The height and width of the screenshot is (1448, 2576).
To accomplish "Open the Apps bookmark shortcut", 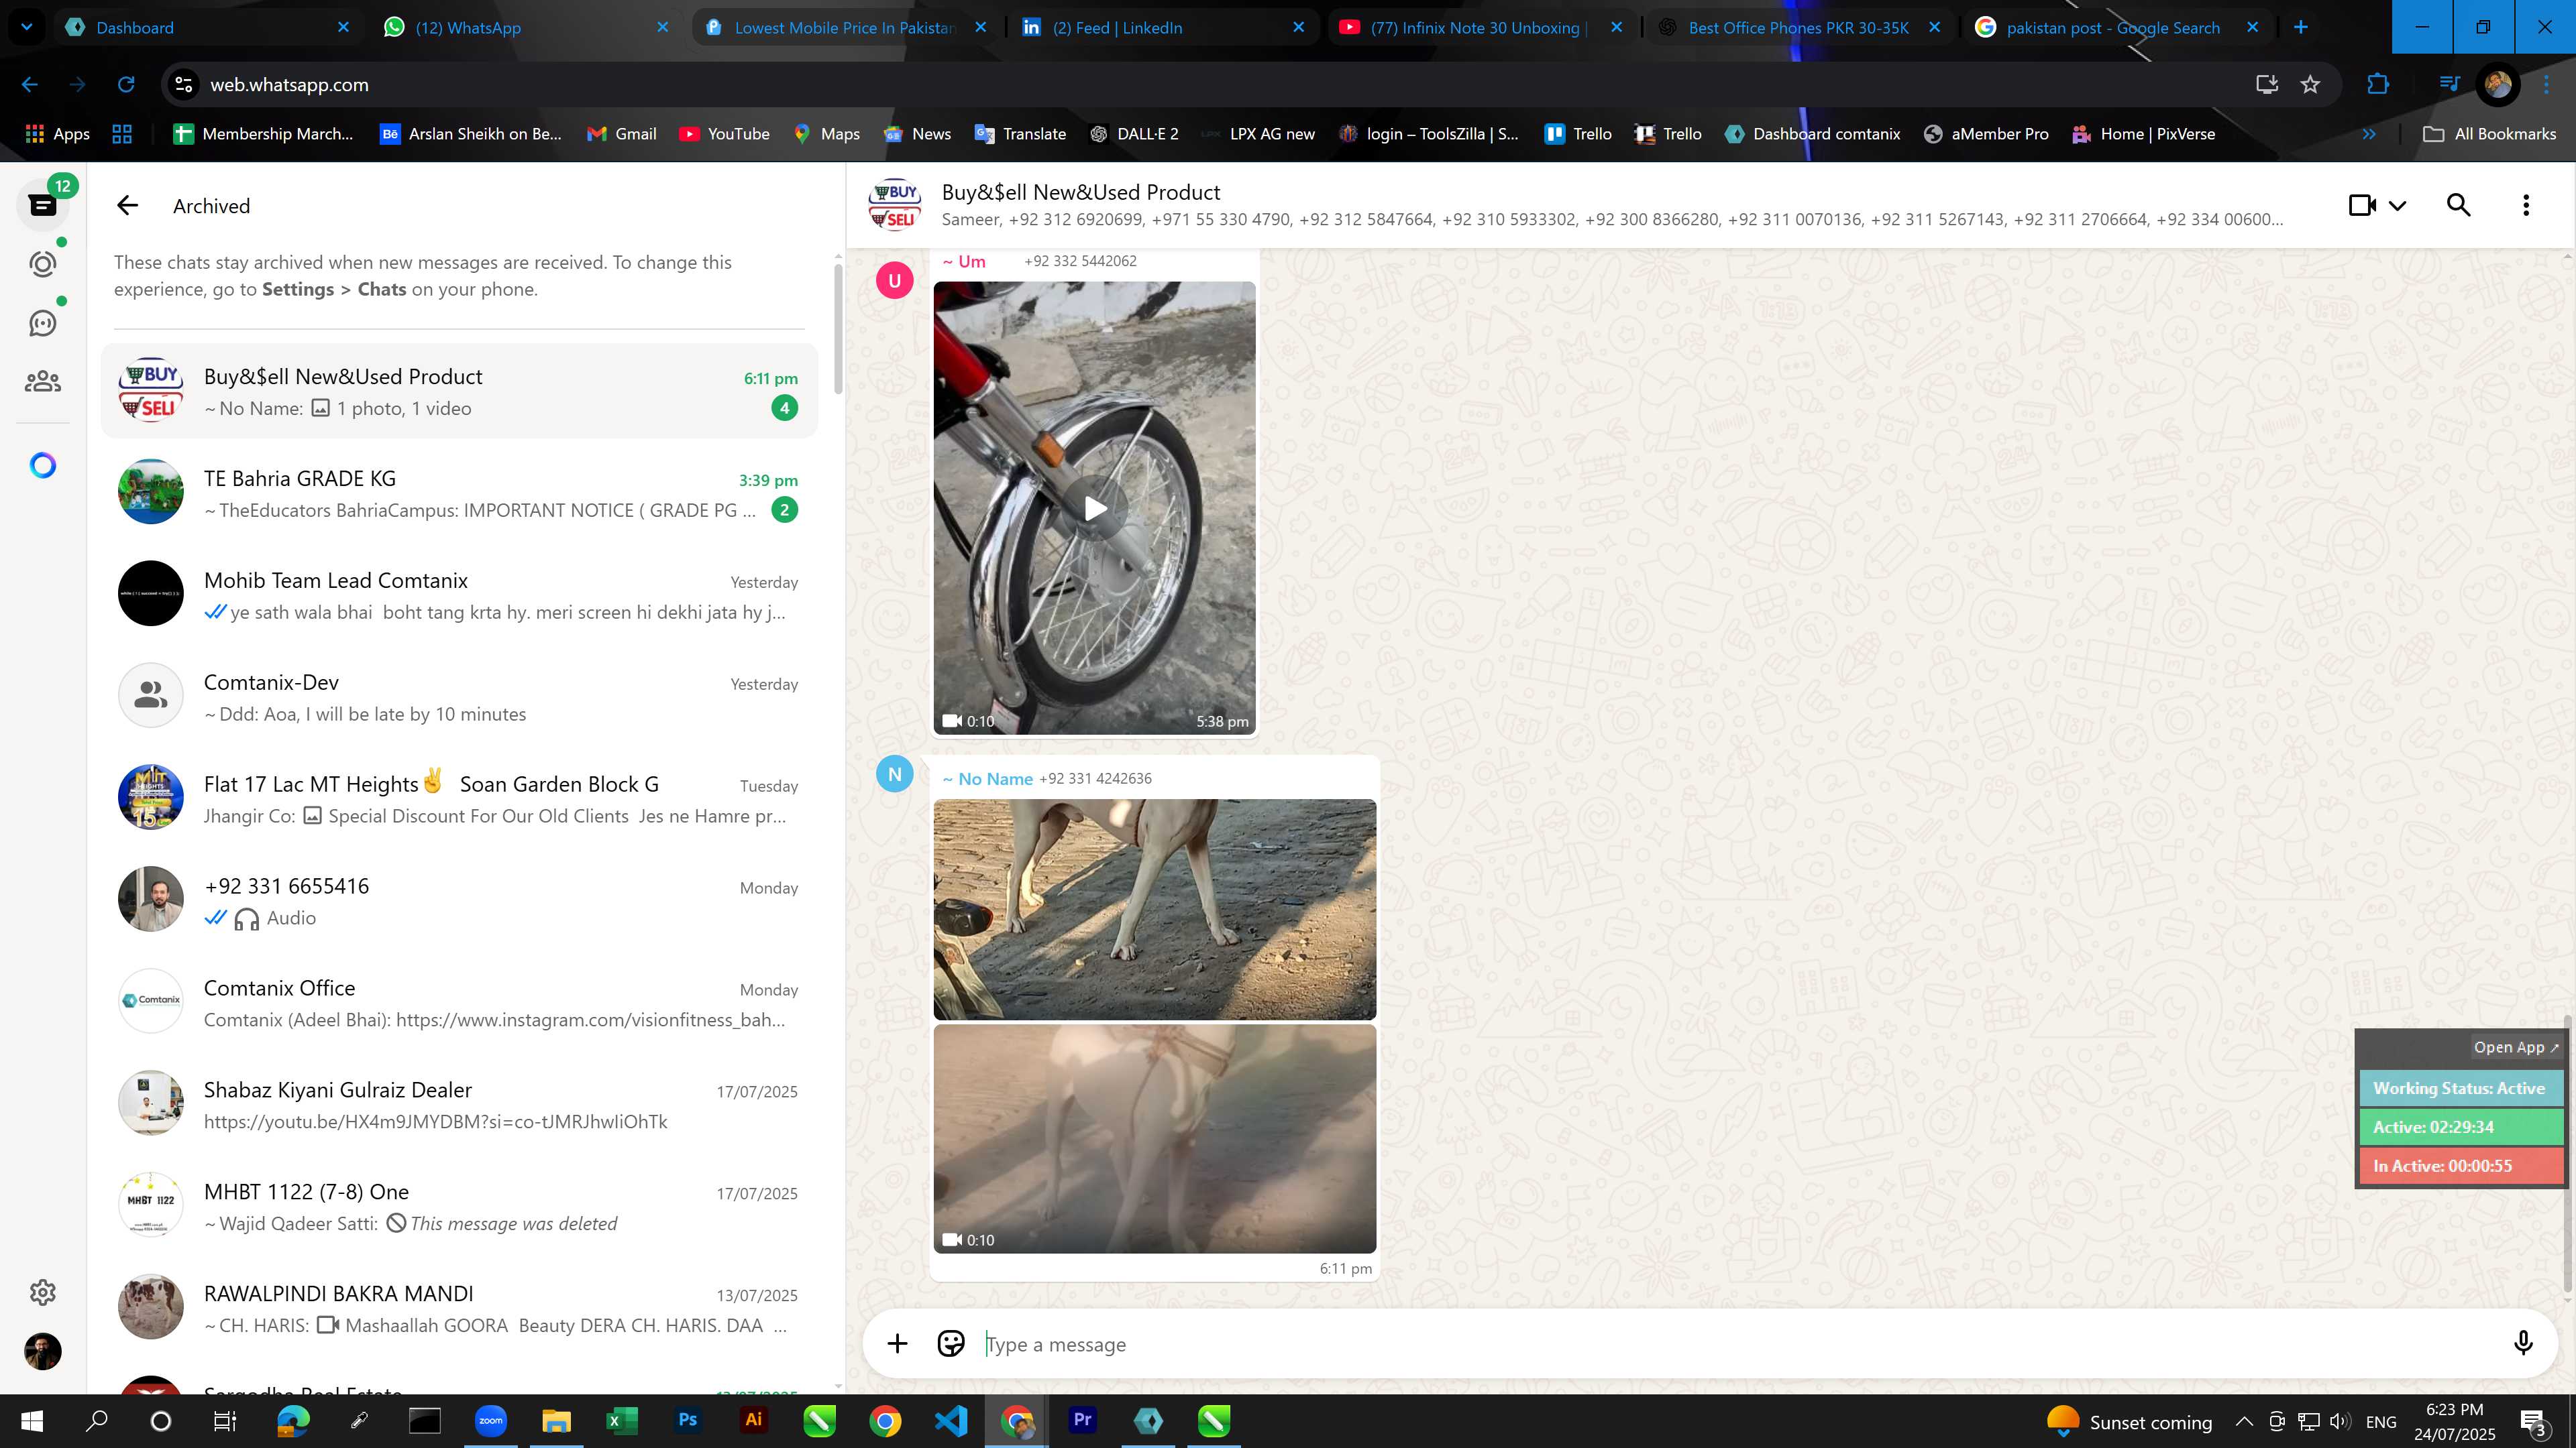I will 57,134.
